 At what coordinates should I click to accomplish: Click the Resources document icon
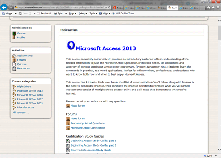tap(14, 68)
